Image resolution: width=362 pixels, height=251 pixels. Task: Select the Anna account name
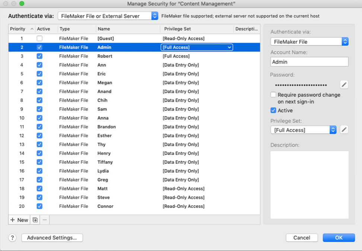coord(103,118)
